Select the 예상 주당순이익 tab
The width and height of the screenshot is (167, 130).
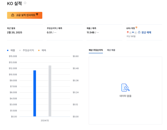[96, 50]
